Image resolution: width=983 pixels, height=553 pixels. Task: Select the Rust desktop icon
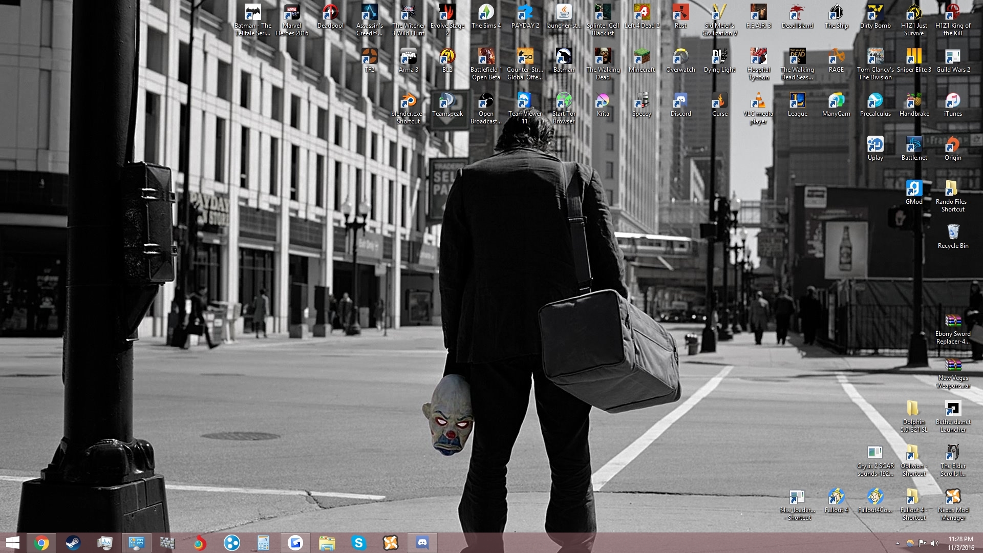pyautogui.click(x=680, y=17)
